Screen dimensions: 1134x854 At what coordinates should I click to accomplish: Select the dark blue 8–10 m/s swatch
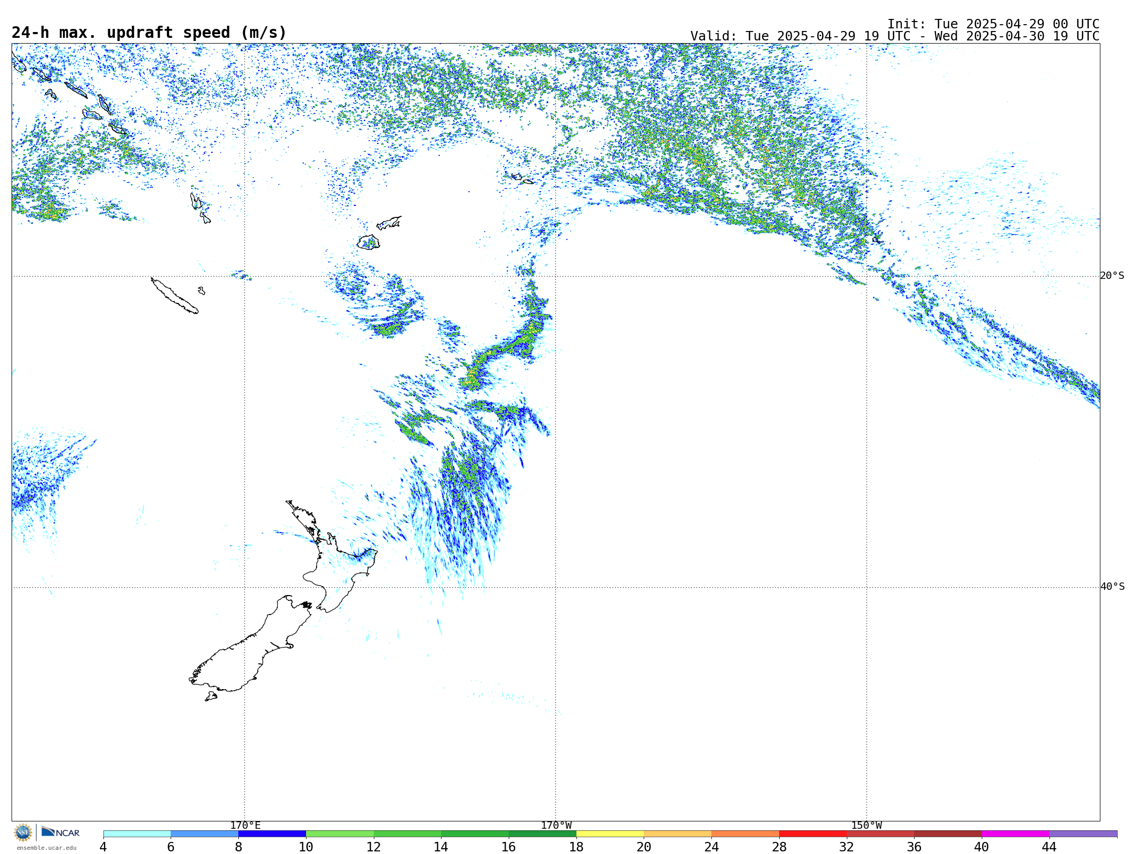[x=272, y=834]
